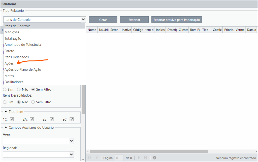The width and height of the screenshot is (258, 162).
Task: Click the Código column header
Action: tap(137, 30)
